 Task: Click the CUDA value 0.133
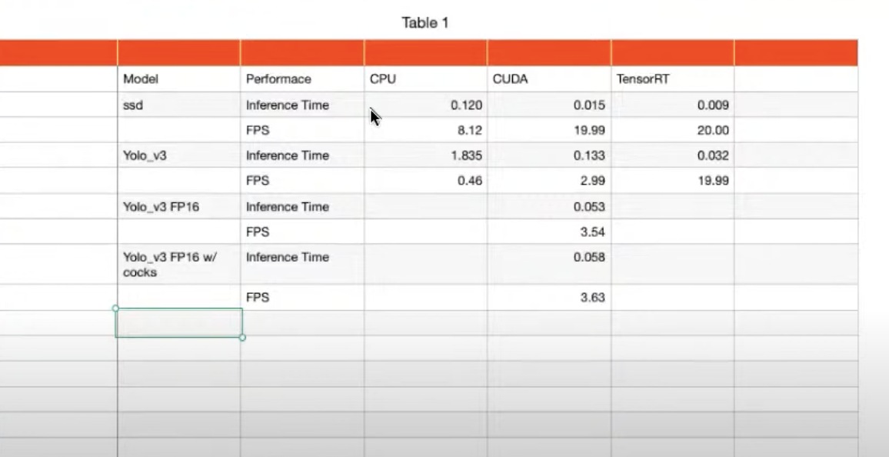pos(589,155)
